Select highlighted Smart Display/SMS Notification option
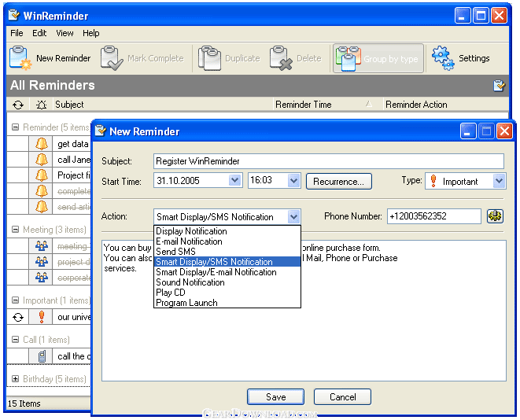Viewport: 520px width, 420px height. (x=227, y=262)
